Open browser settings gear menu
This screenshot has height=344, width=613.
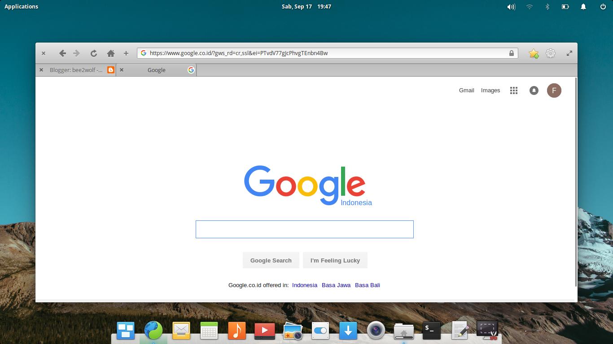(551, 53)
